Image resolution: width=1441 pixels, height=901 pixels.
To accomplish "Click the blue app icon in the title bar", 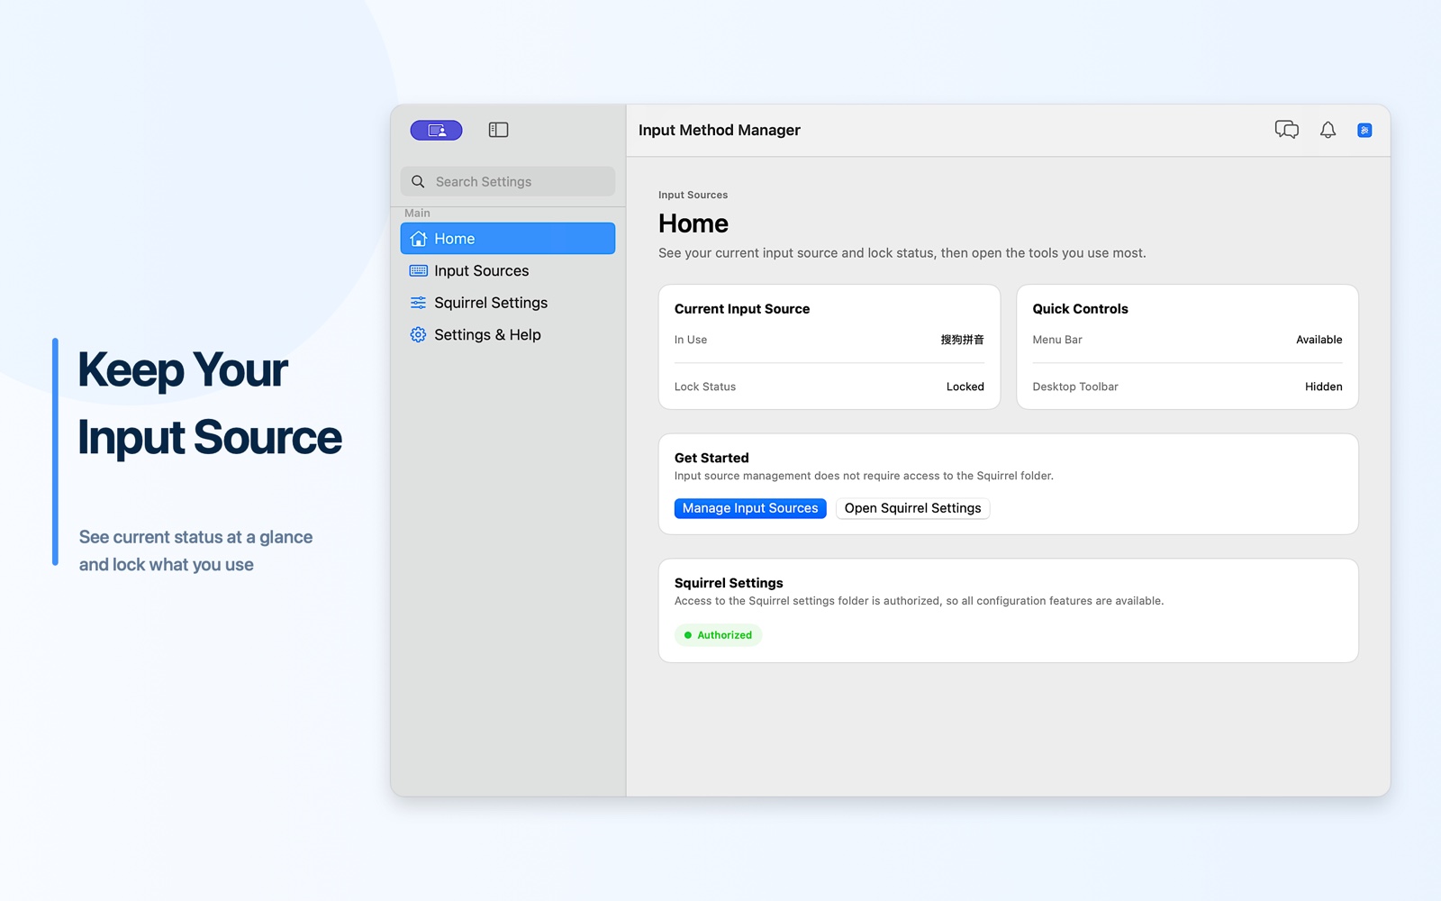I will [x=1364, y=131].
